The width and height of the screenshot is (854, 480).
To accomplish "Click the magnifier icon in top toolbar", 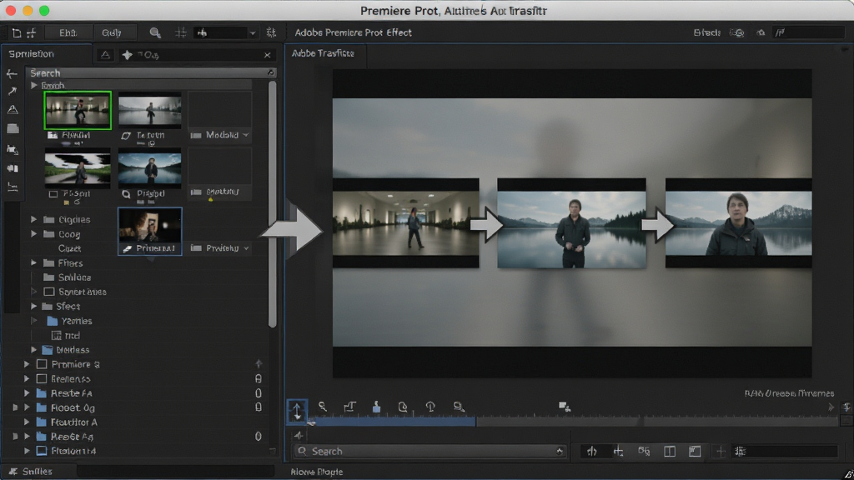I will pos(155,33).
